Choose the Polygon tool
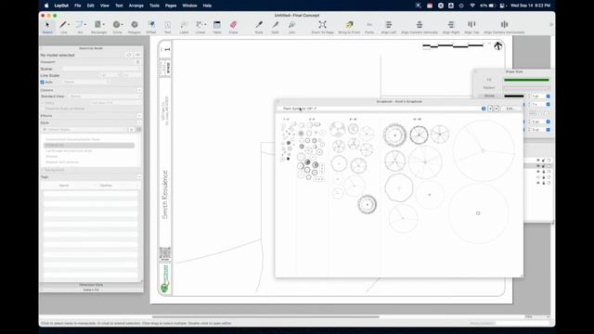 pyautogui.click(x=134, y=25)
